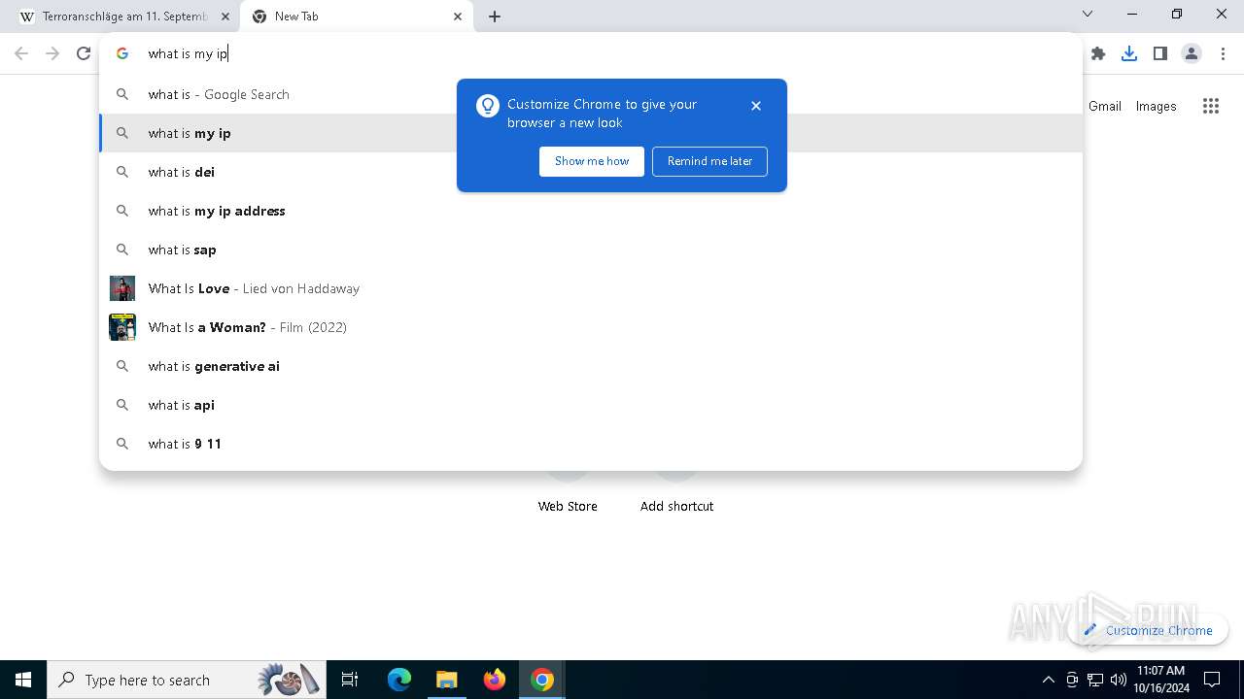Click the What Is a Woman film thumbnail
The image size is (1244, 699).
pyautogui.click(x=122, y=327)
